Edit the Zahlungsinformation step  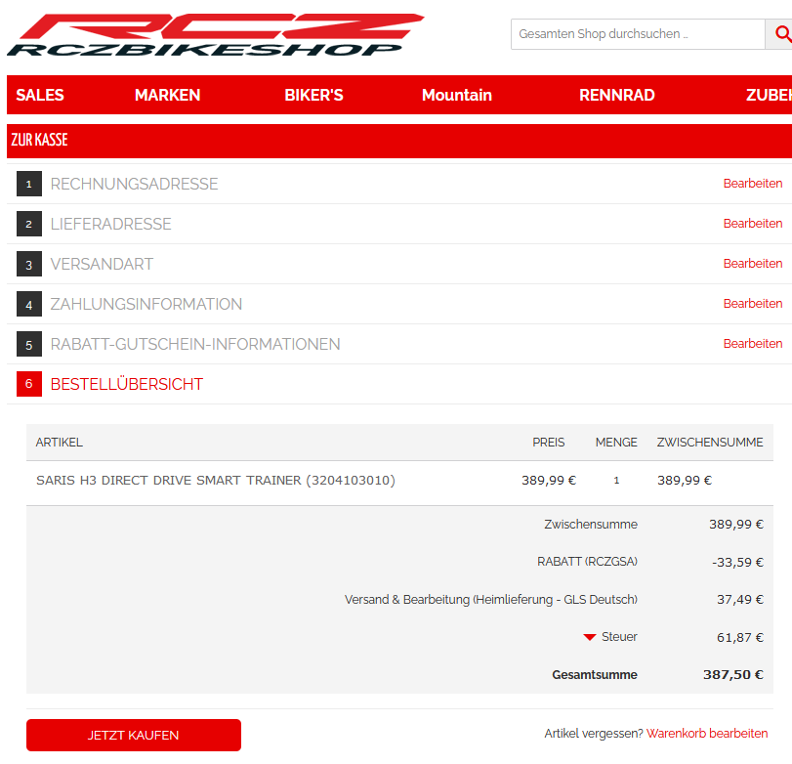752,304
